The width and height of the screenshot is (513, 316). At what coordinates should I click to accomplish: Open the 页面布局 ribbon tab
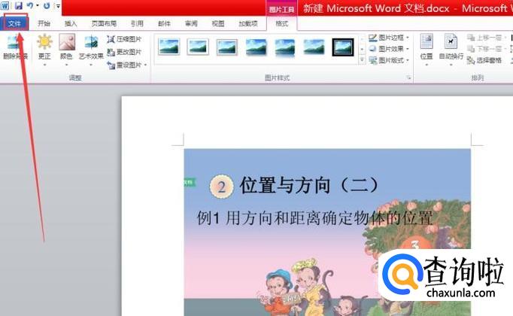tap(104, 23)
